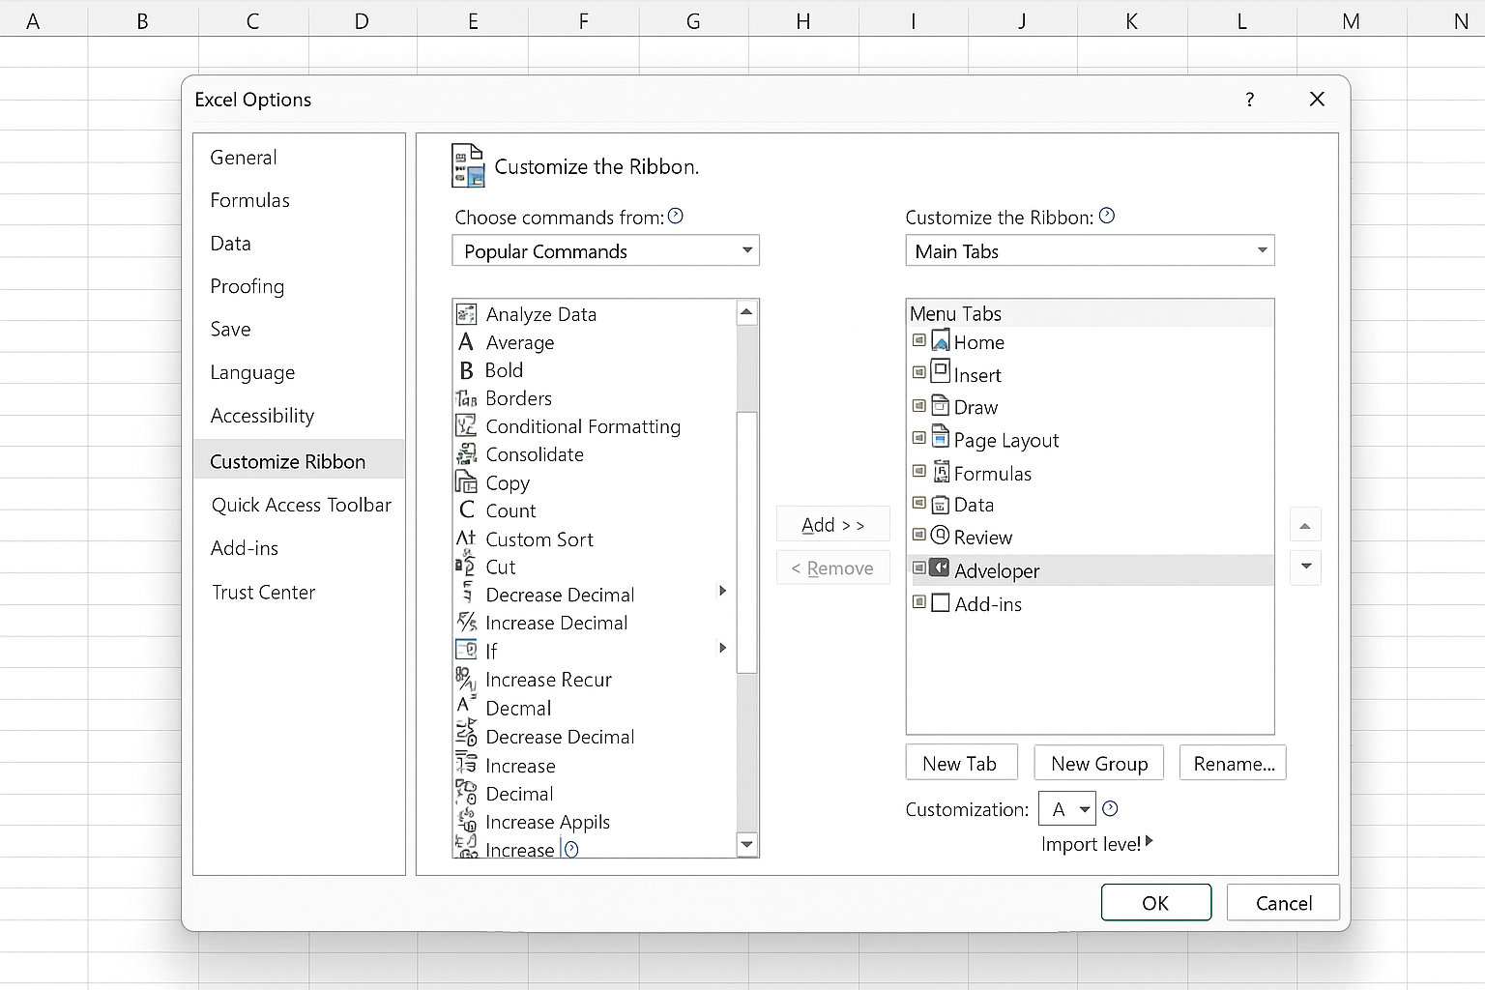
Task: Click the Bold command's B icon
Action: coord(466,370)
